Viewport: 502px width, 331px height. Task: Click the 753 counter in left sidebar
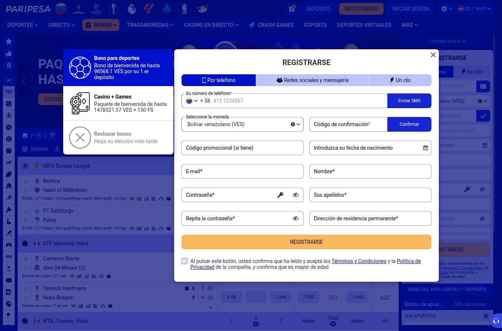pyautogui.click(x=9, y=92)
